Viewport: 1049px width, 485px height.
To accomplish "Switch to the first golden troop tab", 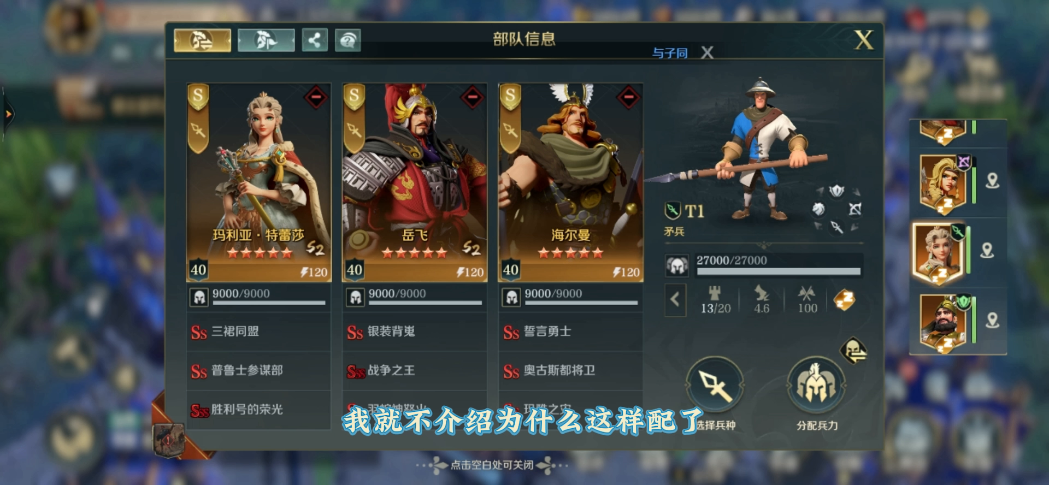I will 202,40.
